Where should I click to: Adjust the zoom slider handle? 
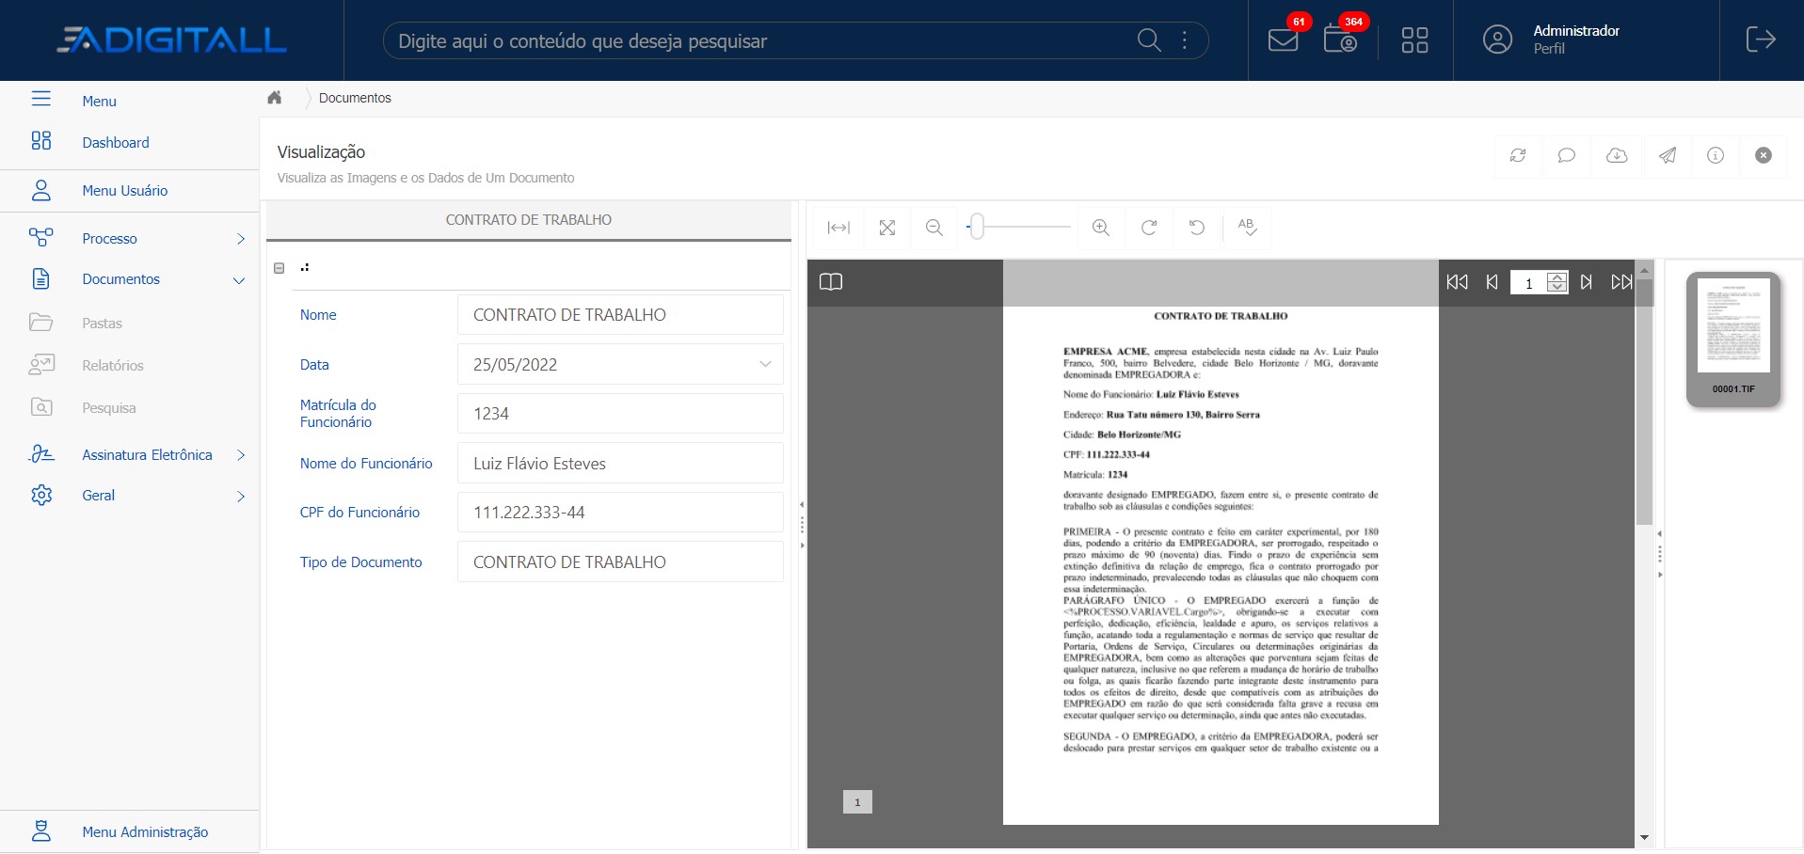tap(977, 227)
